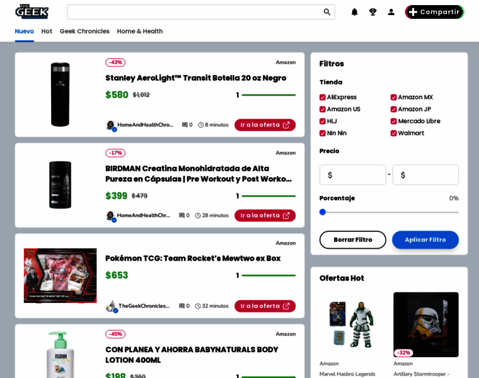The image size is (479, 378).
Task: Click the -45% discount badge
Action: (115, 334)
